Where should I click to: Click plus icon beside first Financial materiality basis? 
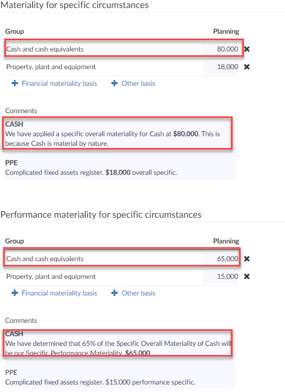(15, 83)
